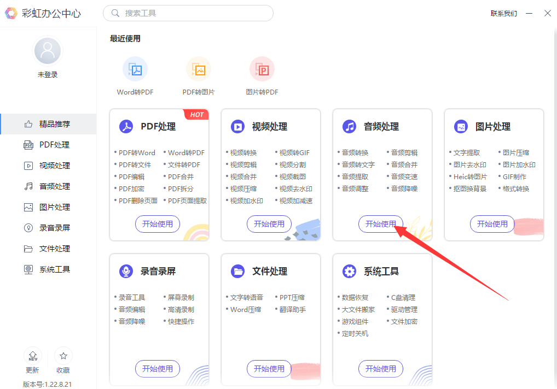
Task: Click the user avatar for 未登录
Action: [x=48, y=51]
